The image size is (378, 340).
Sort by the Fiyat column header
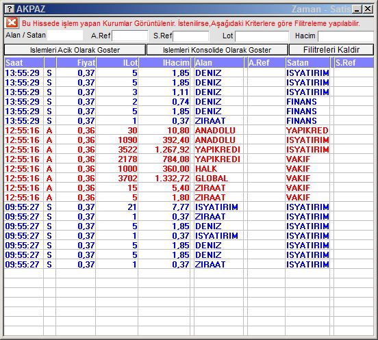coord(76,63)
